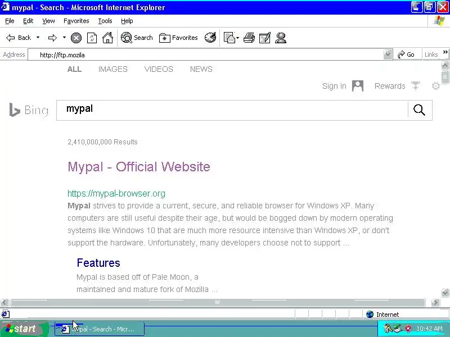Click the Internet zone status indicator
The height and width of the screenshot is (337, 450).
(382, 315)
